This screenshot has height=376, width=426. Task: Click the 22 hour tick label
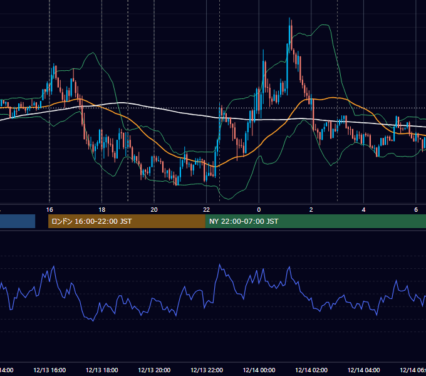pos(207,210)
